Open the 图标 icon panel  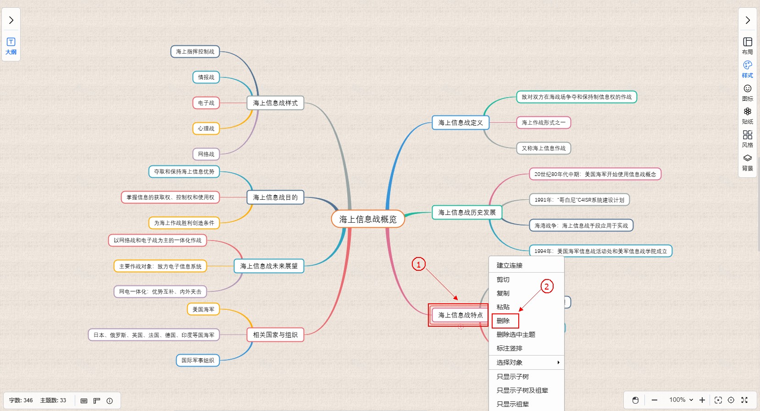point(747,92)
